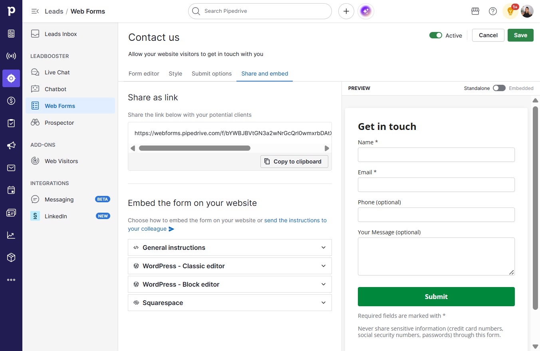Open the document list icon below the logo

(11, 34)
